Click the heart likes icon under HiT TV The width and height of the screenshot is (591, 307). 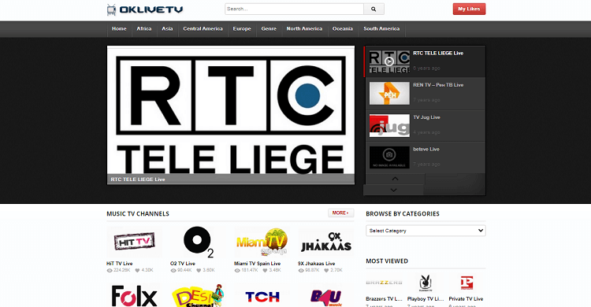[x=138, y=270]
